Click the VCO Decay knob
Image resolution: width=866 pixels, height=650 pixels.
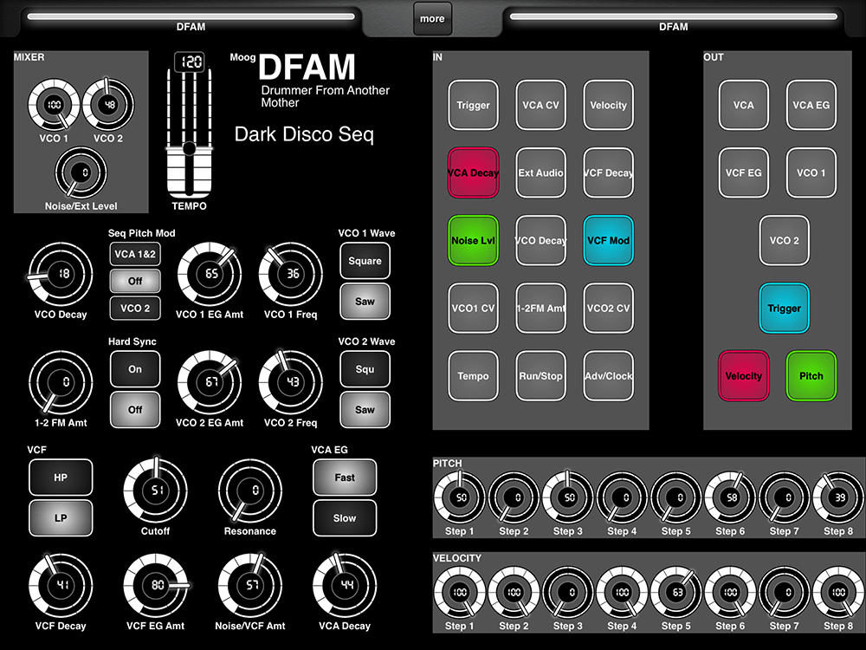coord(60,275)
